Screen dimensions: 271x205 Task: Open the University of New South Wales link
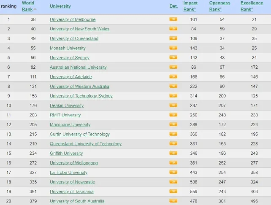pyautogui.click(x=79, y=29)
